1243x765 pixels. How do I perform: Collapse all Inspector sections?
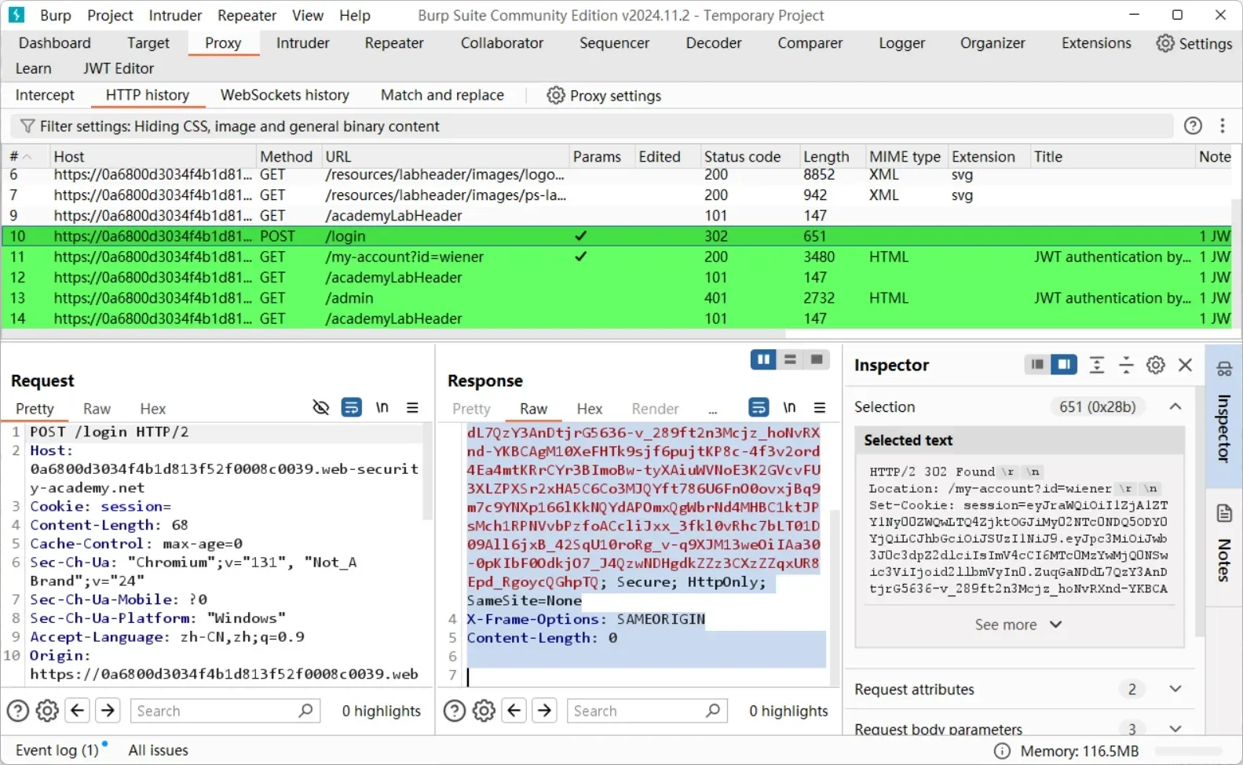tap(1126, 365)
